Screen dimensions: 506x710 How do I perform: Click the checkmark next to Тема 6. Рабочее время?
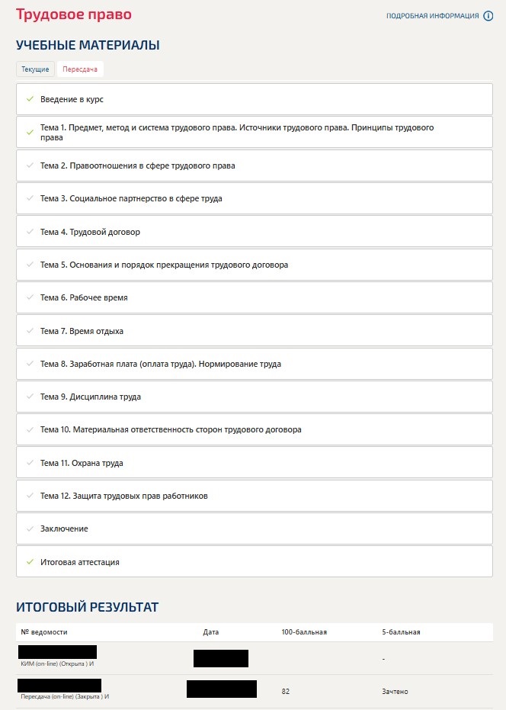[30, 297]
